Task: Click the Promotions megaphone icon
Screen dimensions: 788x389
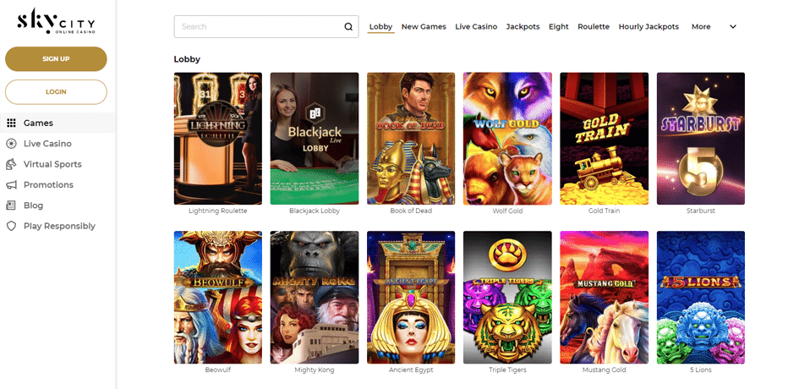Action: pyautogui.click(x=11, y=185)
